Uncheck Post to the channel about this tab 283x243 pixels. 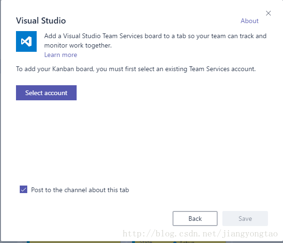[x=24, y=189]
